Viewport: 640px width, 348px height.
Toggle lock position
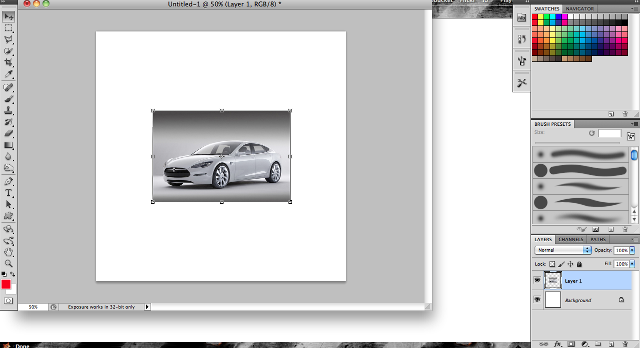coord(570,264)
